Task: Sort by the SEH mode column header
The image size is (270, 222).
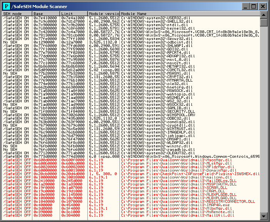Action: click(x=17, y=13)
